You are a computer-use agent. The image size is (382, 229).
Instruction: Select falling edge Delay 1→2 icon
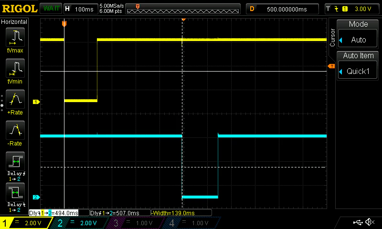point(15,192)
